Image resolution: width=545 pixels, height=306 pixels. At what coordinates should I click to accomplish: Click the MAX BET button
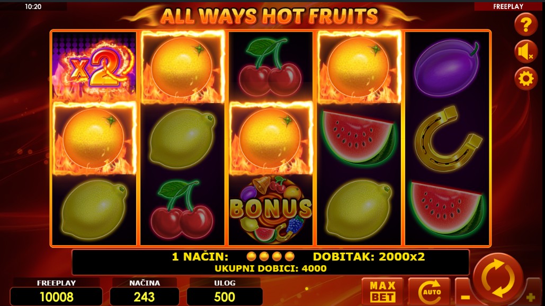[383, 291]
